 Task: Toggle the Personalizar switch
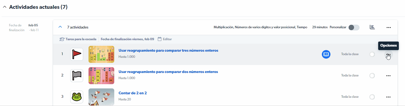pyautogui.click(x=354, y=27)
